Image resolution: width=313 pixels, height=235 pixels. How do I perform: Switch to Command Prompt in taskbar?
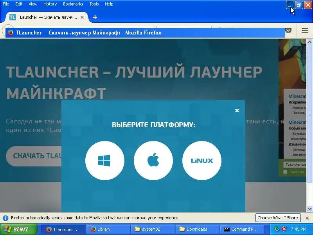242,230
